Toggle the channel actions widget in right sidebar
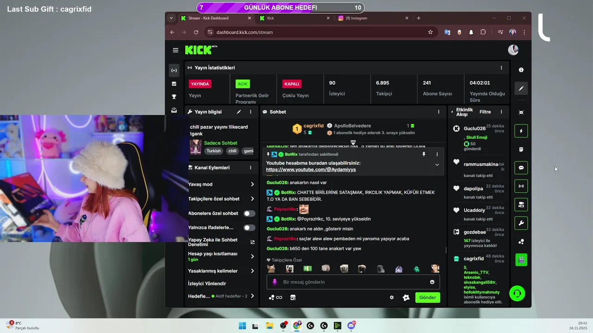Screen dimensions: 593x333 click(521, 204)
